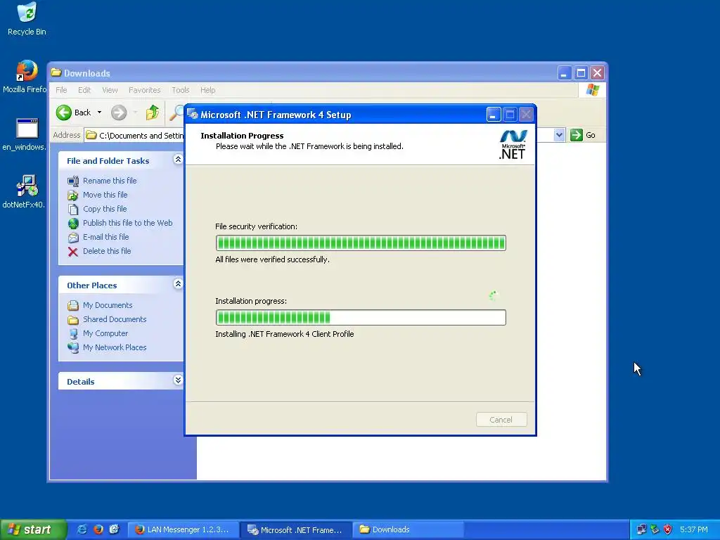Open the Back button history dropdown arrow
Viewport: 720px width, 540px height.
pos(99,112)
